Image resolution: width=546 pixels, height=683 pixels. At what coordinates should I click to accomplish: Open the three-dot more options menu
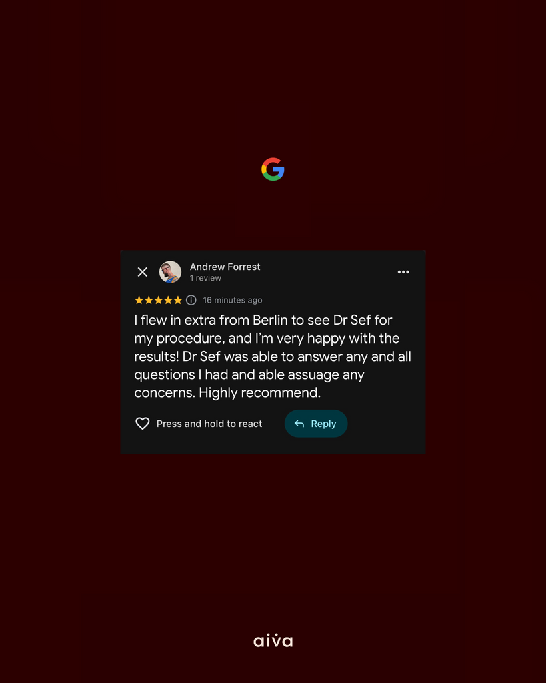(x=403, y=272)
